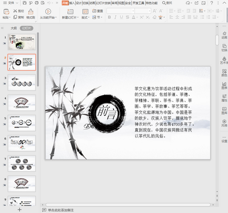Cut selection with 剪切 scissors

pos(18,11)
